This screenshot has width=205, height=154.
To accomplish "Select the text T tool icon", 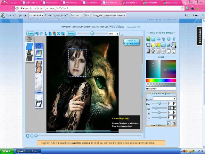I will 174,39.
